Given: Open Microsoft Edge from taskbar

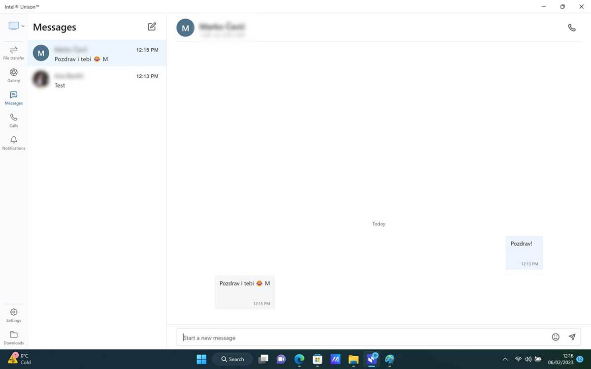Looking at the screenshot, I should [x=299, y=359].
